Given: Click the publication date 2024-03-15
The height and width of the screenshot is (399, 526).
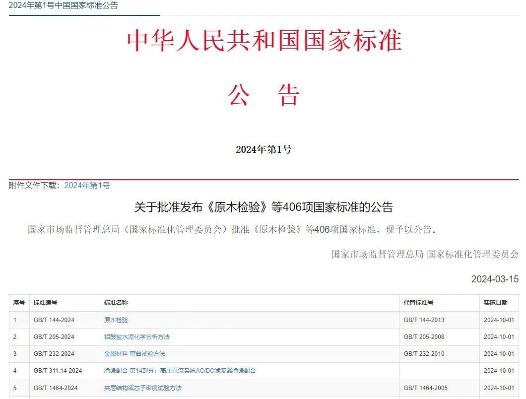Looking at the screenshot, I should click(x=495, y=279).
